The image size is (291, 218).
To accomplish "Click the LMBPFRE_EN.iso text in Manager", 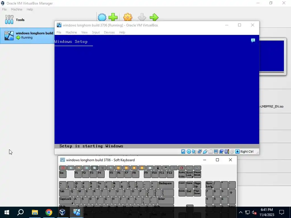I will click(x=271, y=106).
